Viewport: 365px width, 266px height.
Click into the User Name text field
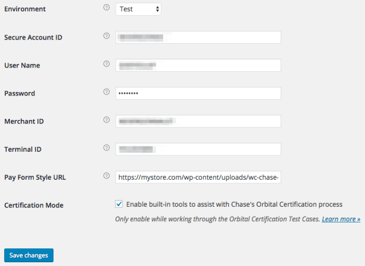(x=198, y=65)
